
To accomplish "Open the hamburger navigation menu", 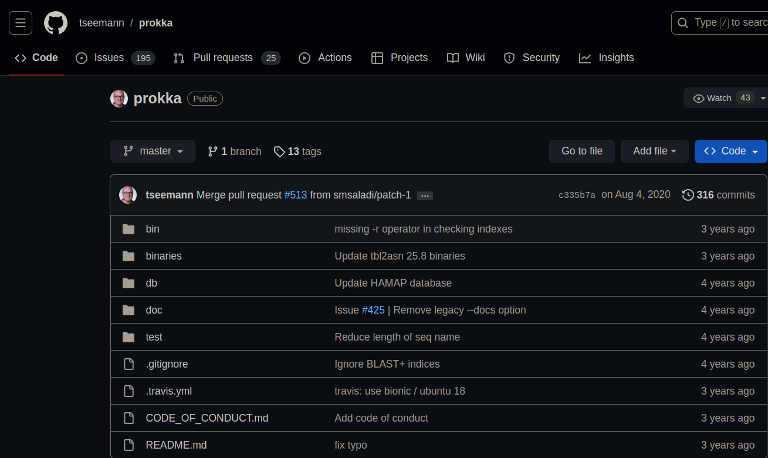I will tap(21, 23).
